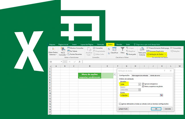Click the insert function fx icon
185x119 pixels.
tap(80, 62)
